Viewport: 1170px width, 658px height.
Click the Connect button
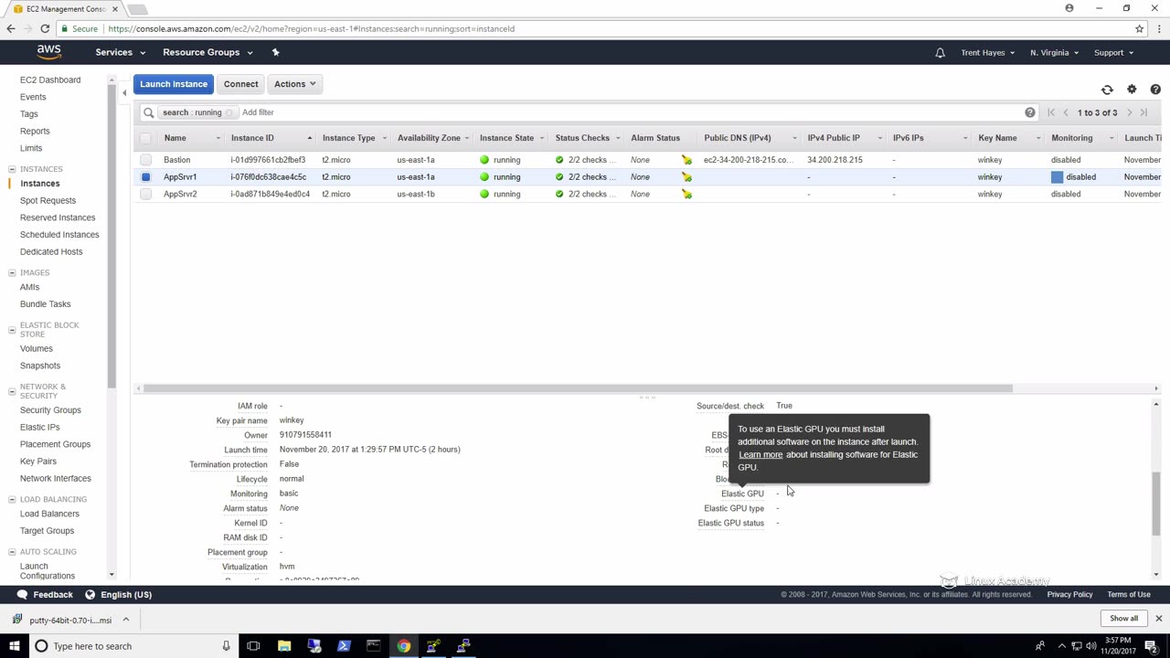tap(241, 84)
